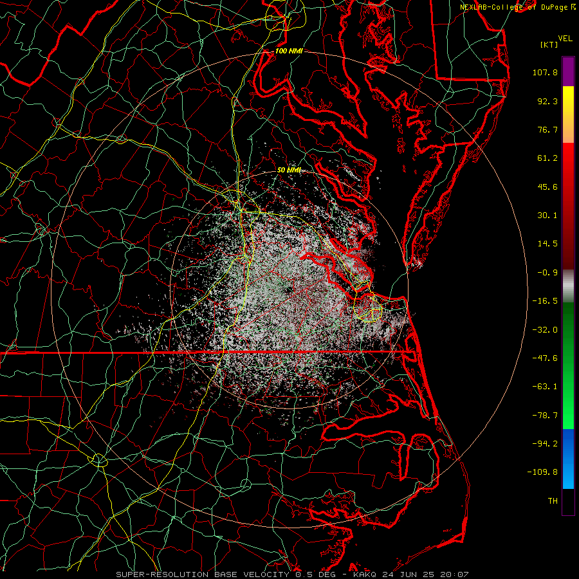The height and width of the screenshot is (579, 579).
Task: Select the -0.9 velocity scale value
Action: pos(547,273)
